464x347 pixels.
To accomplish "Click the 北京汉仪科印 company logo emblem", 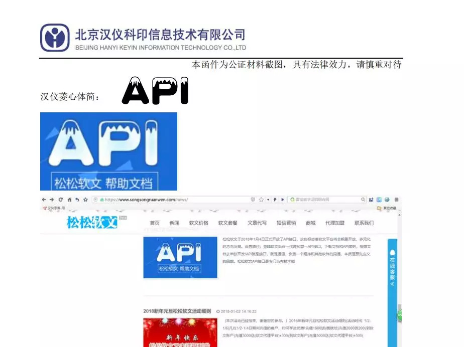I will (x=55, y=38).
